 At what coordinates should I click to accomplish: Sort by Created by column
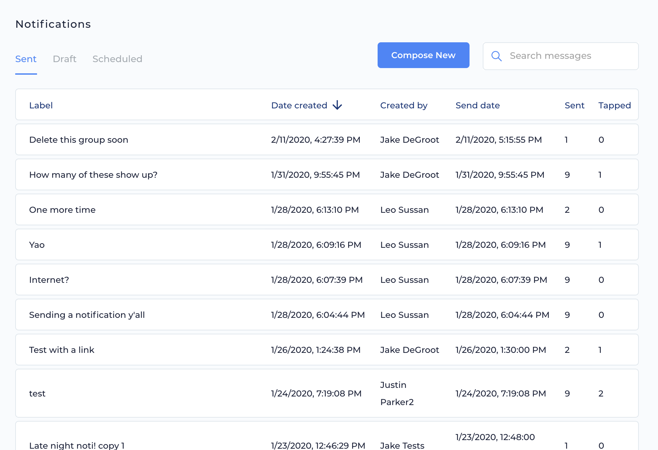coord(403,105)
